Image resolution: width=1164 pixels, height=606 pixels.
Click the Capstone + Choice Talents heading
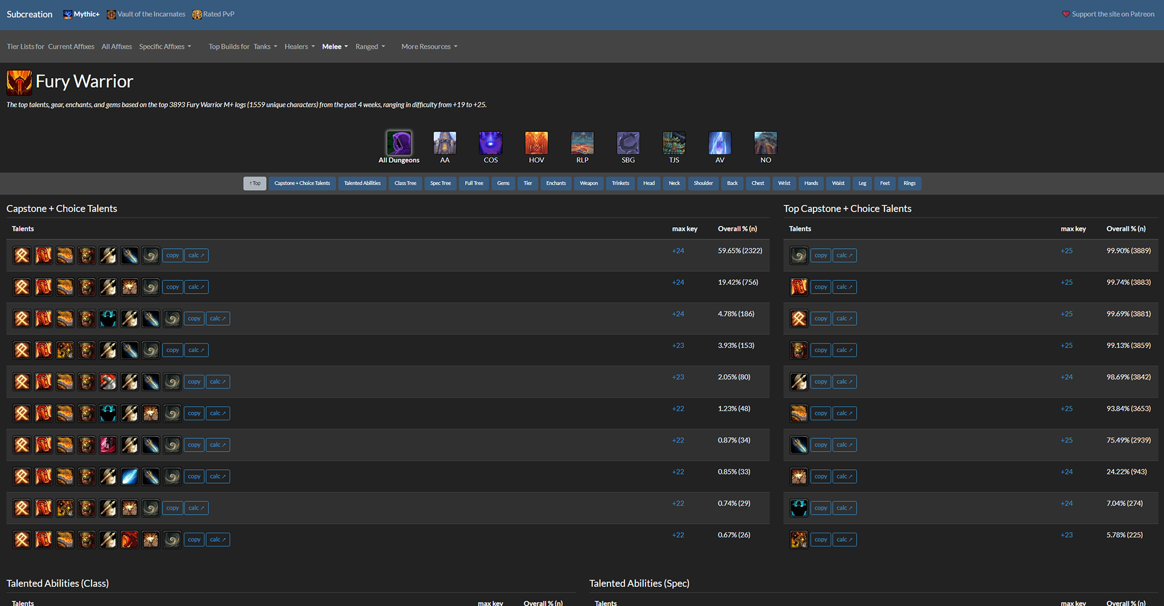click(62, 209)
